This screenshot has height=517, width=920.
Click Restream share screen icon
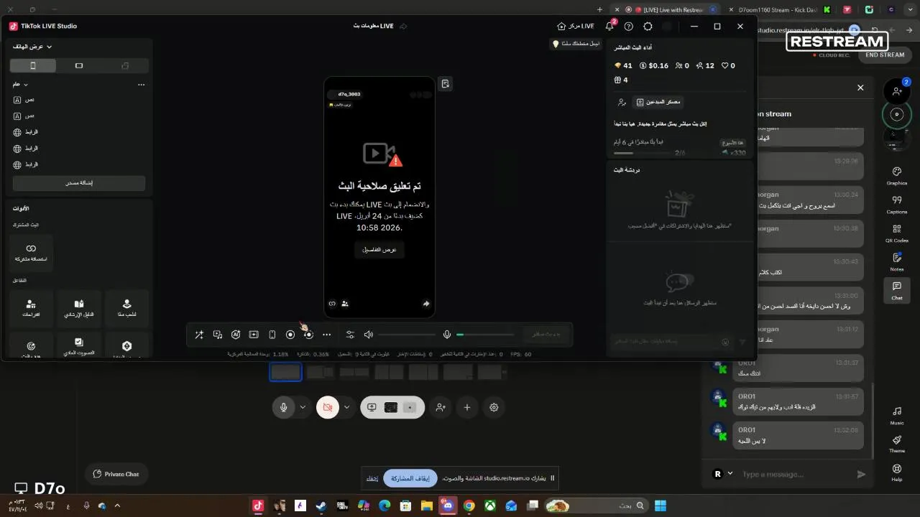[372, 407]
